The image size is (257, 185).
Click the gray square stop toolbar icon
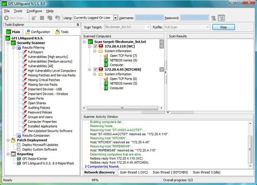pyautogui.click(x=42, y=18)
